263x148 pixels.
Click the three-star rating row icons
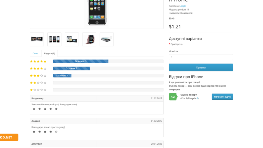point(38,76)
